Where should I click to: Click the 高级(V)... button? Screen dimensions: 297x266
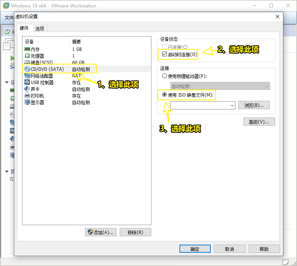click(x=259, y=122)
